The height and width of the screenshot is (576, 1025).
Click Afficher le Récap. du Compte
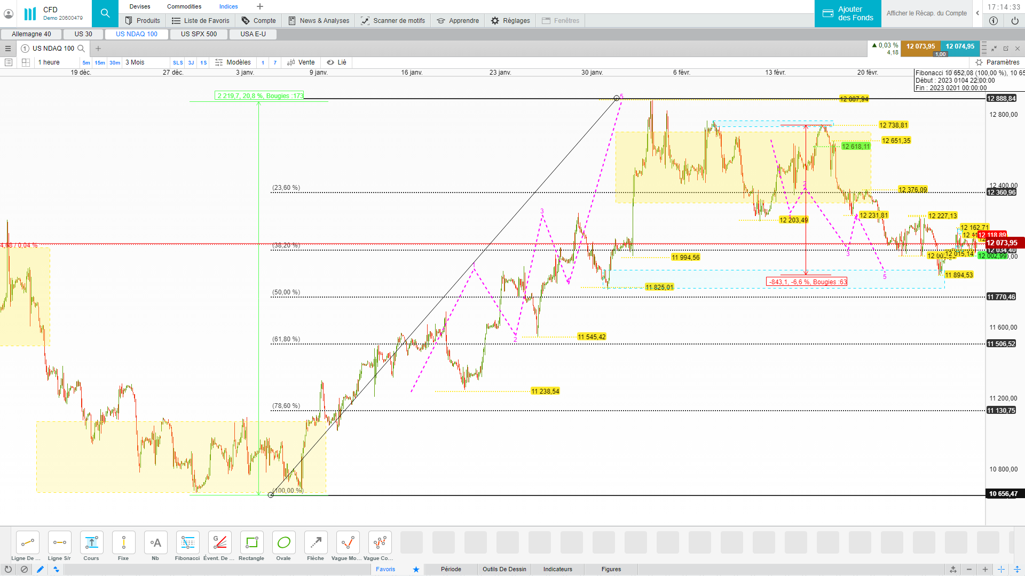926,13
